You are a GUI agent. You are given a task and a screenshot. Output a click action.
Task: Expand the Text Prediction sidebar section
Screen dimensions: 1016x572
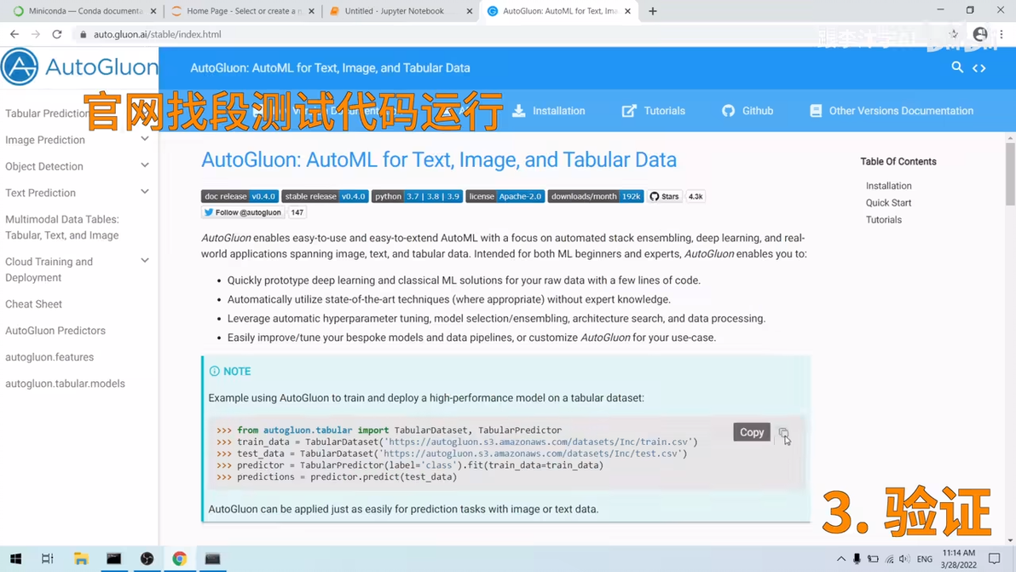[x=145, y=193]
